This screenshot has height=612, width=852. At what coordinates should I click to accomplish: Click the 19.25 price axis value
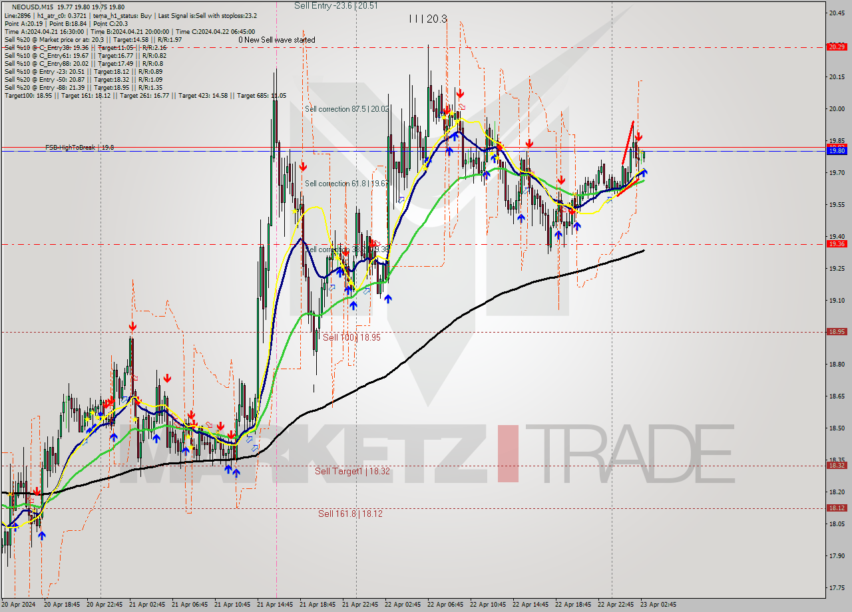point(836,268)
